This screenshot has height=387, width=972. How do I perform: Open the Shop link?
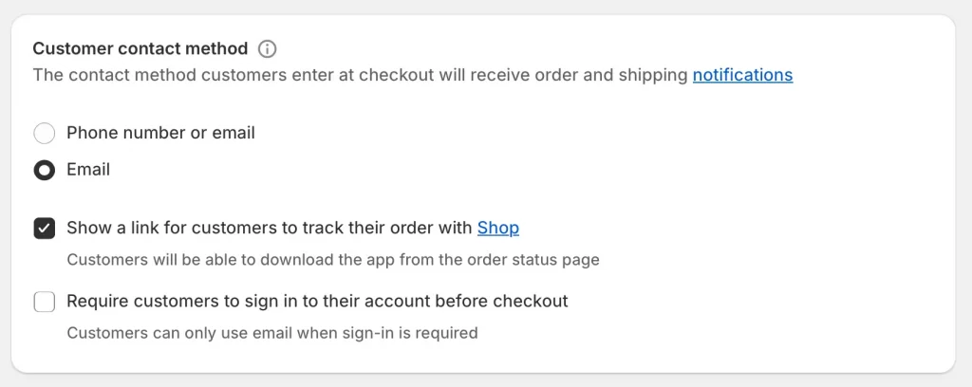pos(497,228)
